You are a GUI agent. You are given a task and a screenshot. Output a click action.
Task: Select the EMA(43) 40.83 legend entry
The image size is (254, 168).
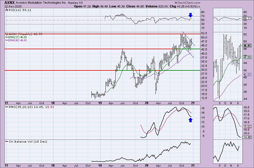point(16,40)
